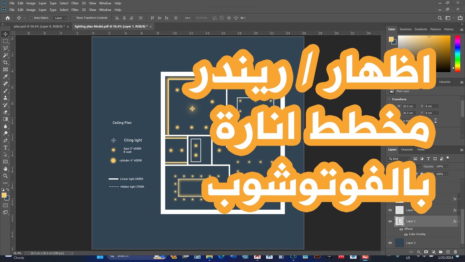
Task: Select the Healing Brush tool
Action: point(5,84)
